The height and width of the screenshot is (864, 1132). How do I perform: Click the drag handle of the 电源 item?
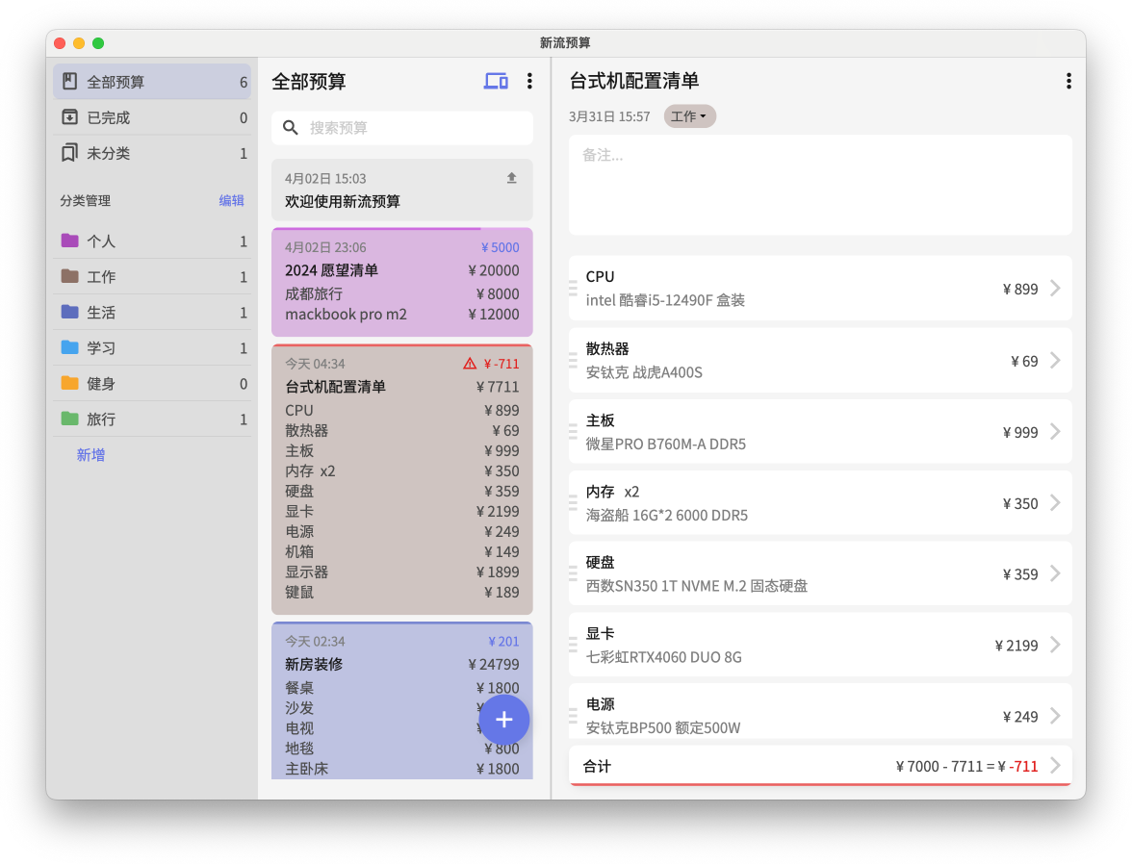click(x=574, y=715)
